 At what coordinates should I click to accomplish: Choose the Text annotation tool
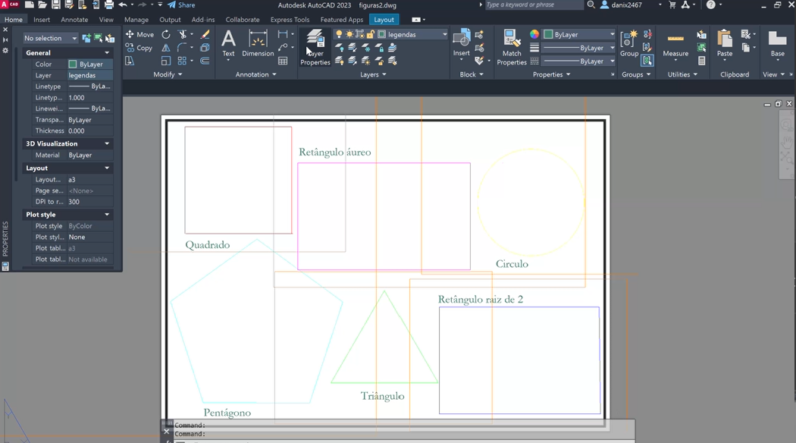coord(228,43)
